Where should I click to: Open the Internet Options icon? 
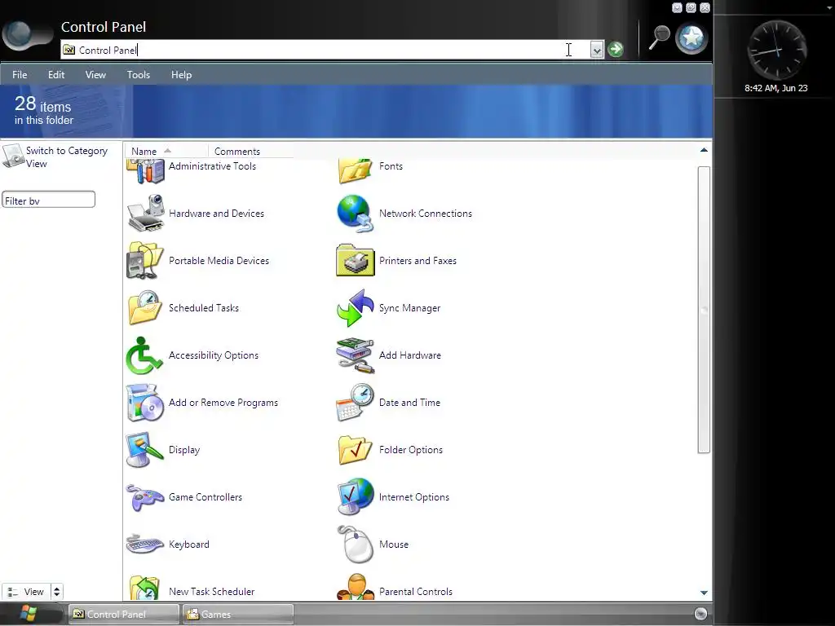coord(356,497)
